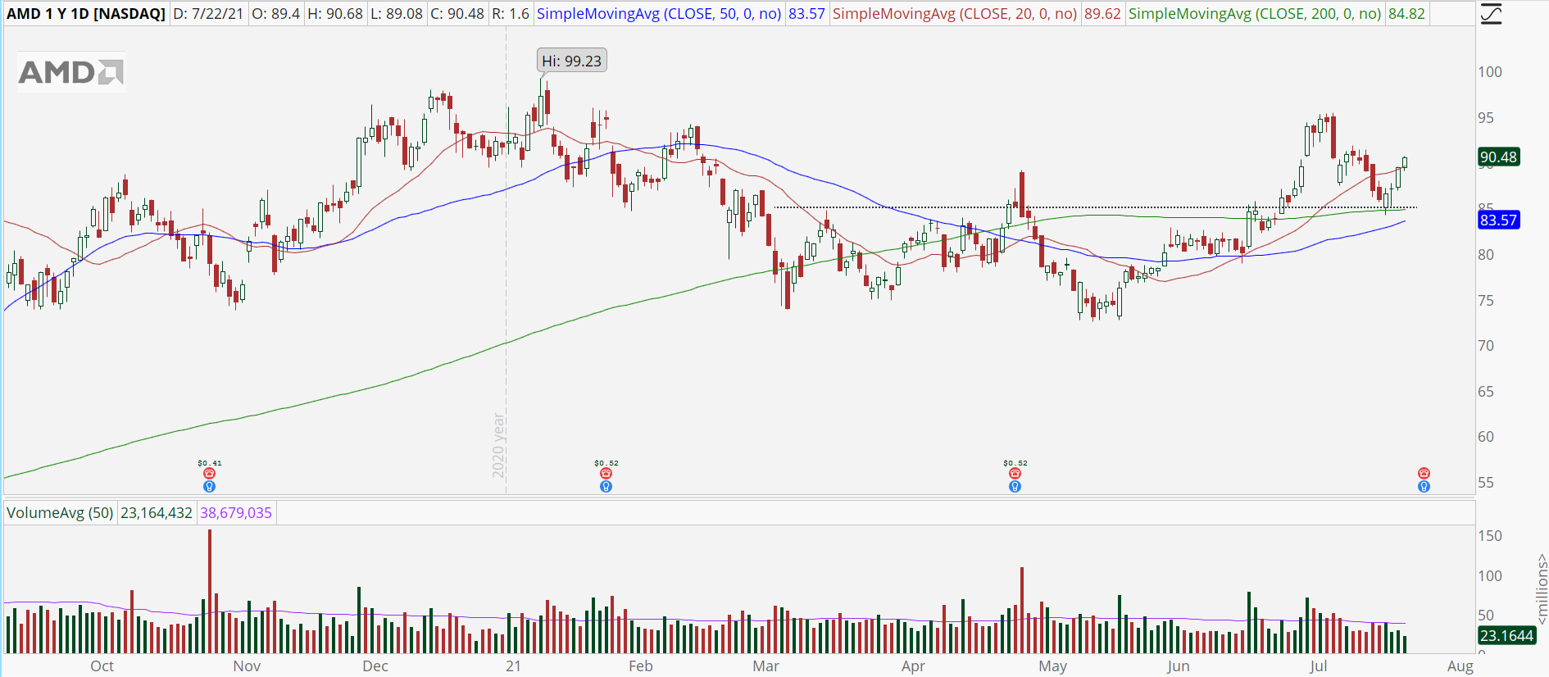Open the red earnings icon before May

[1015, 474]
